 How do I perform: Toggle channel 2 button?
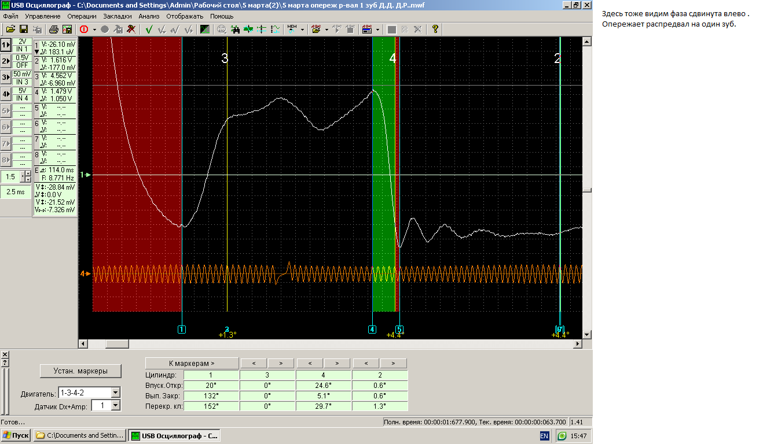(x=6, y=61)
